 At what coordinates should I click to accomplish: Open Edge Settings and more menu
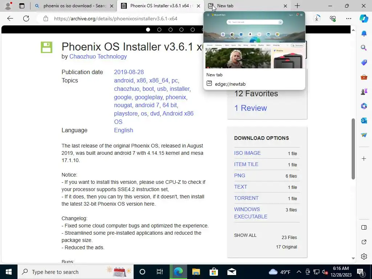(348, 19)
